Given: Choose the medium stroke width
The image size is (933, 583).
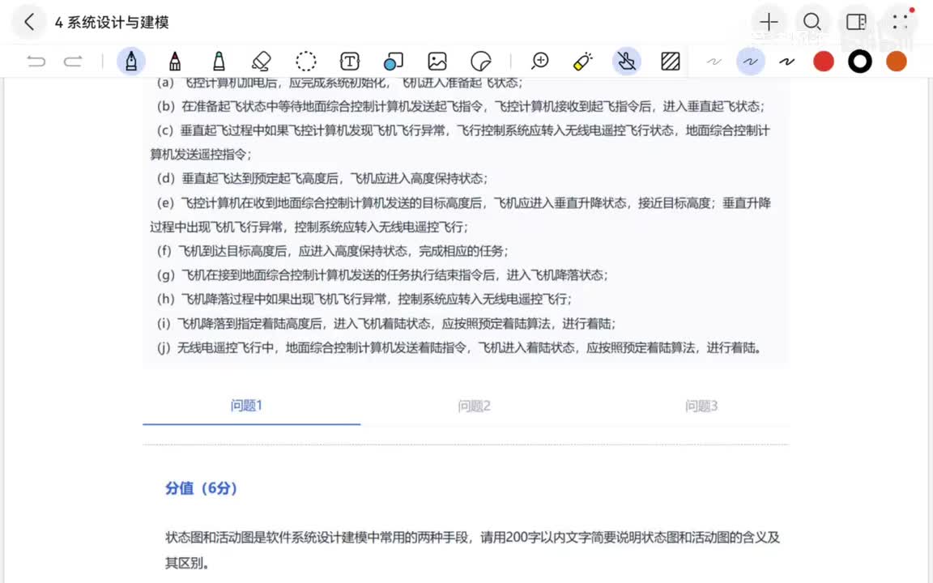Looking at the screenshot, I should 750,62.
